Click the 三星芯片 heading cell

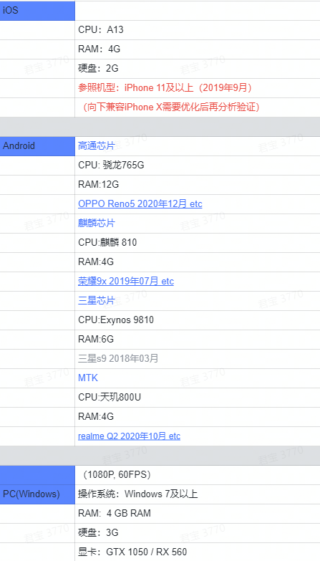pos(198,301)
